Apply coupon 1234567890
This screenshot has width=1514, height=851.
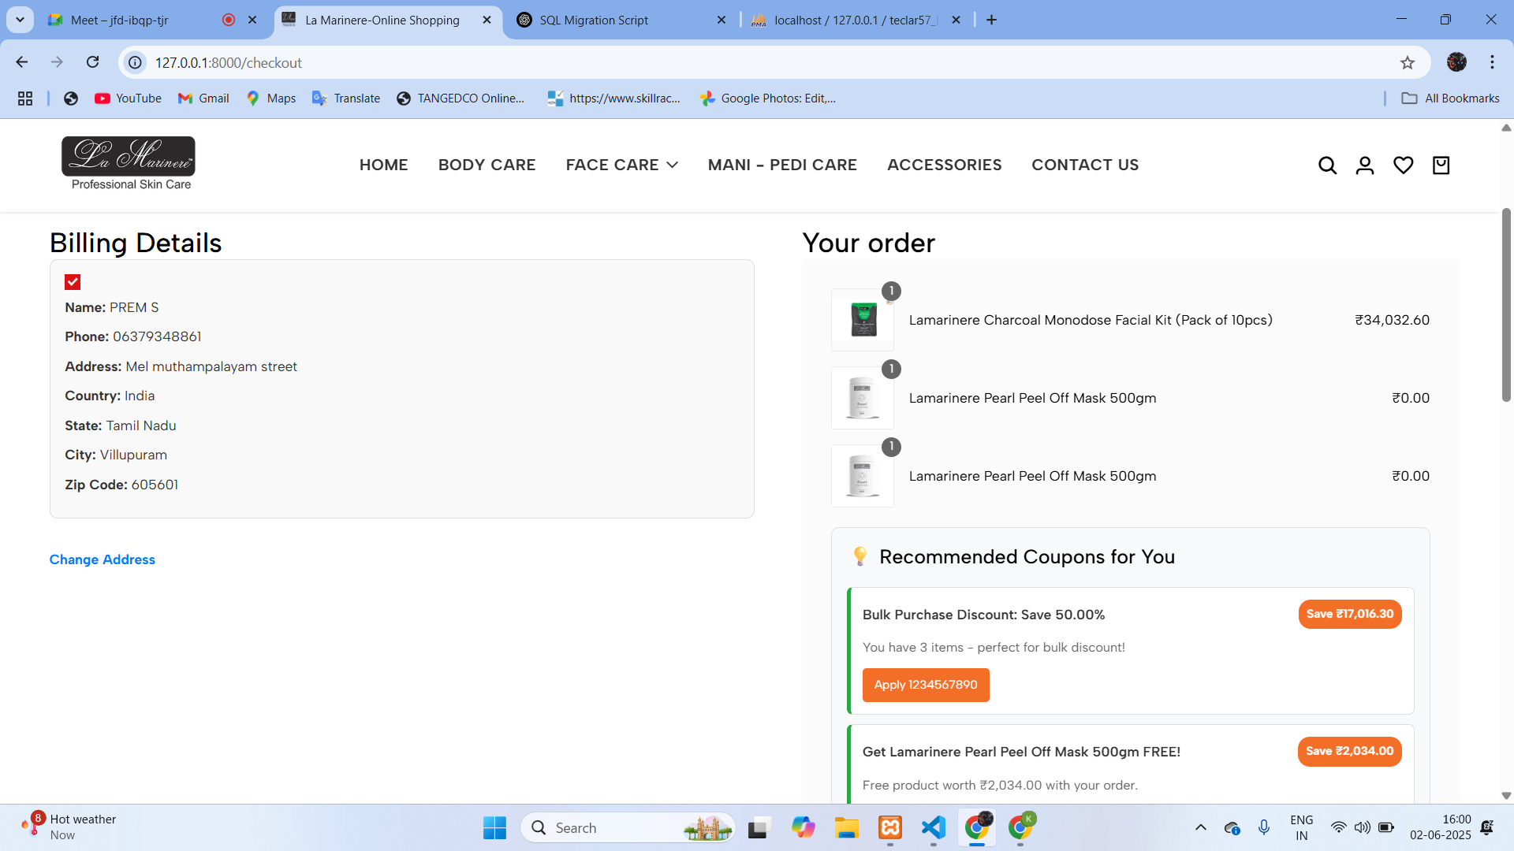pos(926,685)
